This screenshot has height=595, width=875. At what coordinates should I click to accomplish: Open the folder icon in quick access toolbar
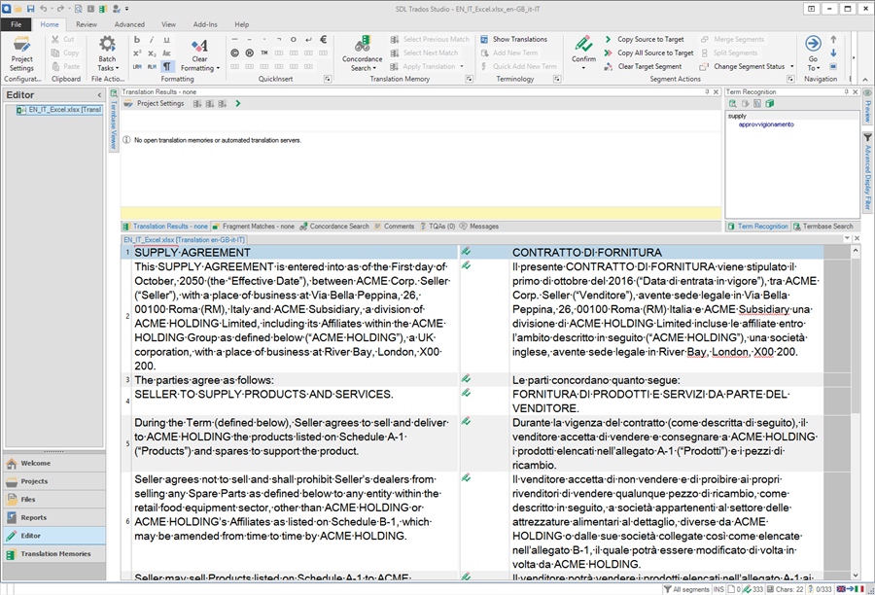(17, 9)
